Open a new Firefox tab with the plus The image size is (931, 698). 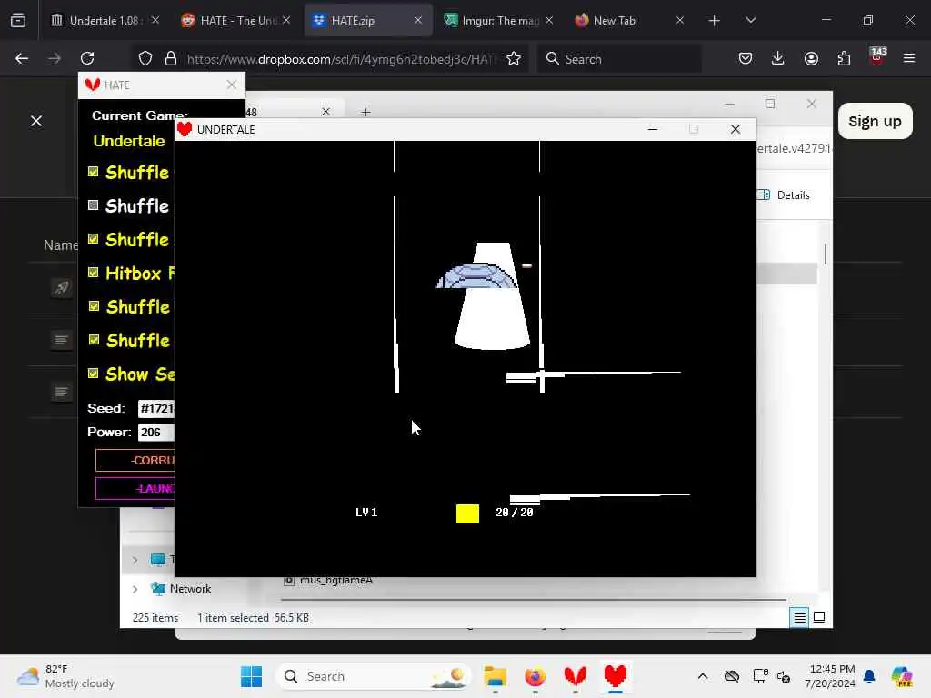(x=715, y=21)
